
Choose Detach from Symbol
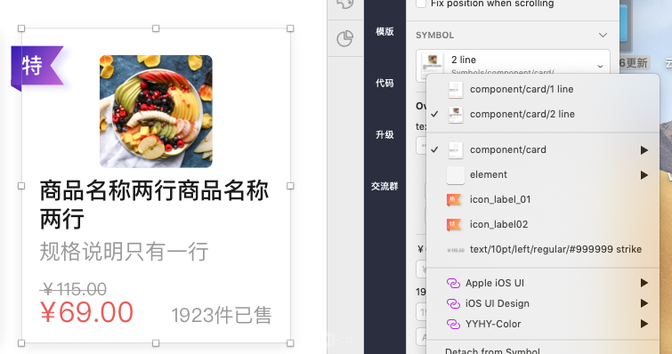[x=492, y=350]
